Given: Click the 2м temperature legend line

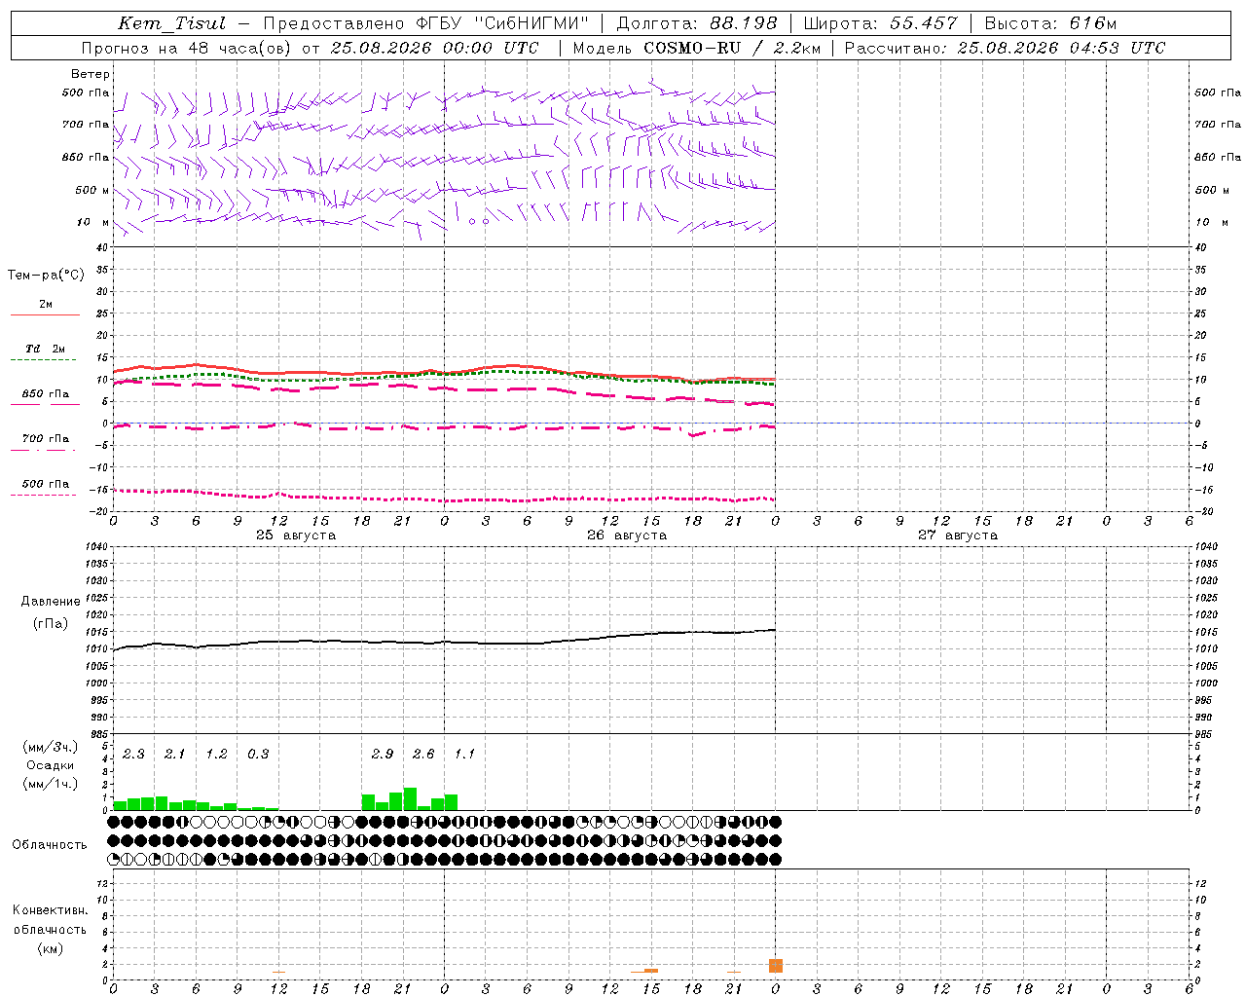Looking at the screenshot, I should (x=45, y=314).
